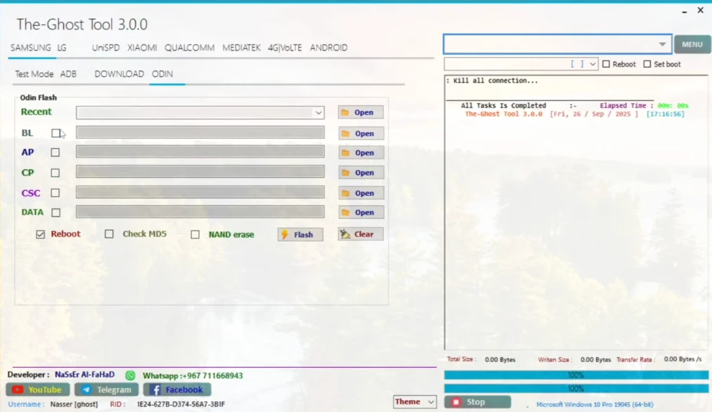Open the Telegram channel link
The image size is (712, 412).
pyautogui.click(x=106, y=389)
